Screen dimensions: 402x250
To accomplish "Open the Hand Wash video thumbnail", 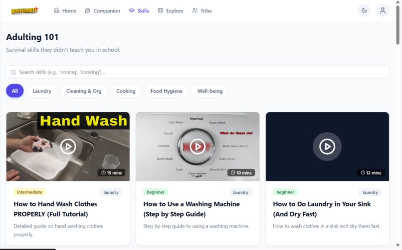I will (x=68, y=147).
